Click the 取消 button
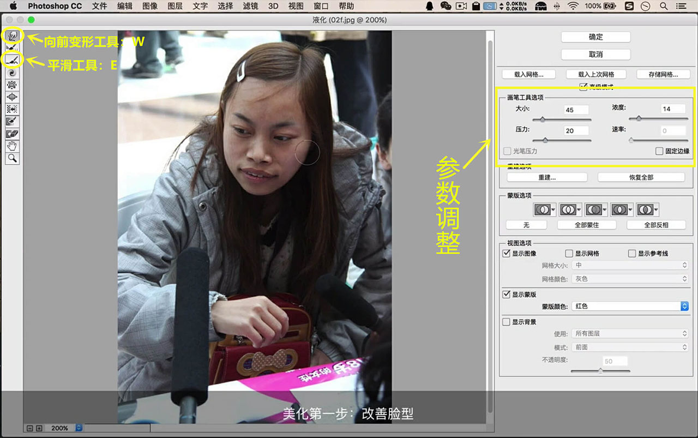Viewport: 698px width, 438px height. point(596,55)
